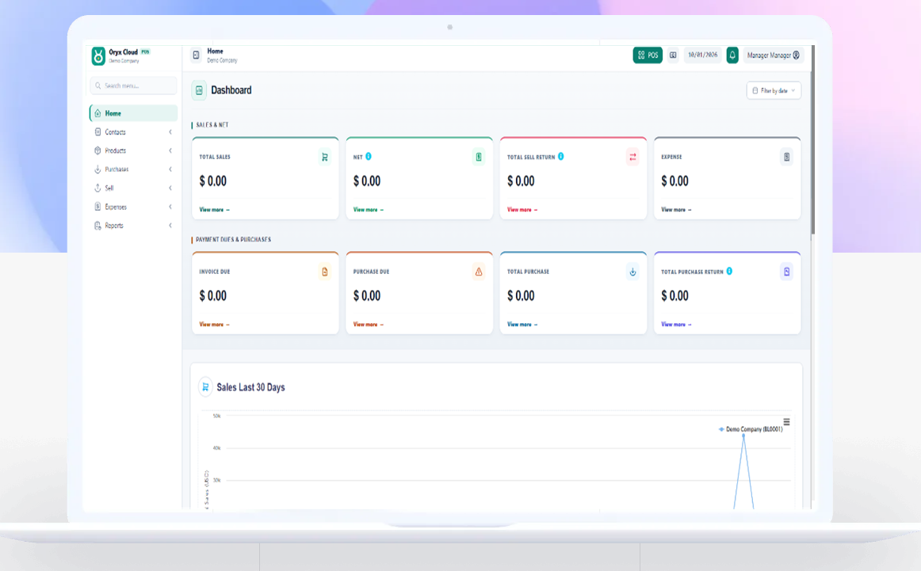Open View more on Purchase Due card
The height and width of the screenshot is (571, 921).
[369, 325]
